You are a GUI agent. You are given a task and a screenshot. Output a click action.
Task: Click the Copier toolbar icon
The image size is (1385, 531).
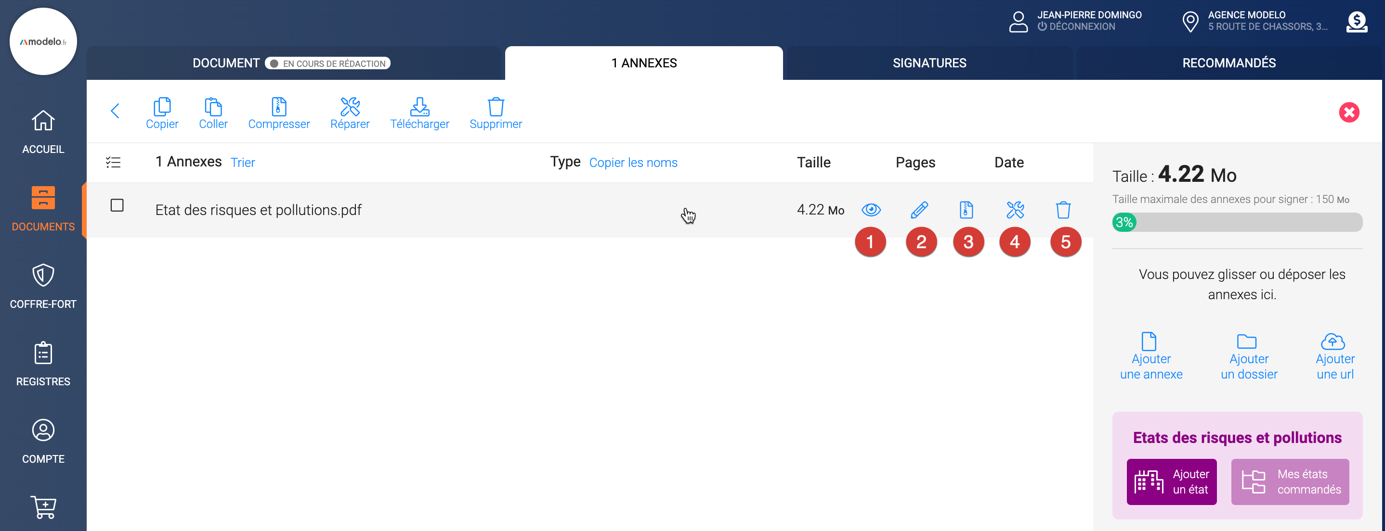pos(162,107)
